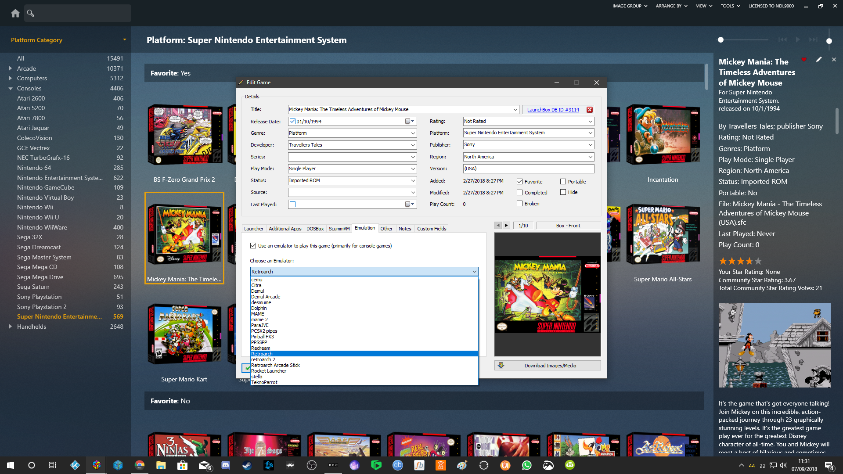
Task: Open the Platform Category dropdown
Action: 125,39
